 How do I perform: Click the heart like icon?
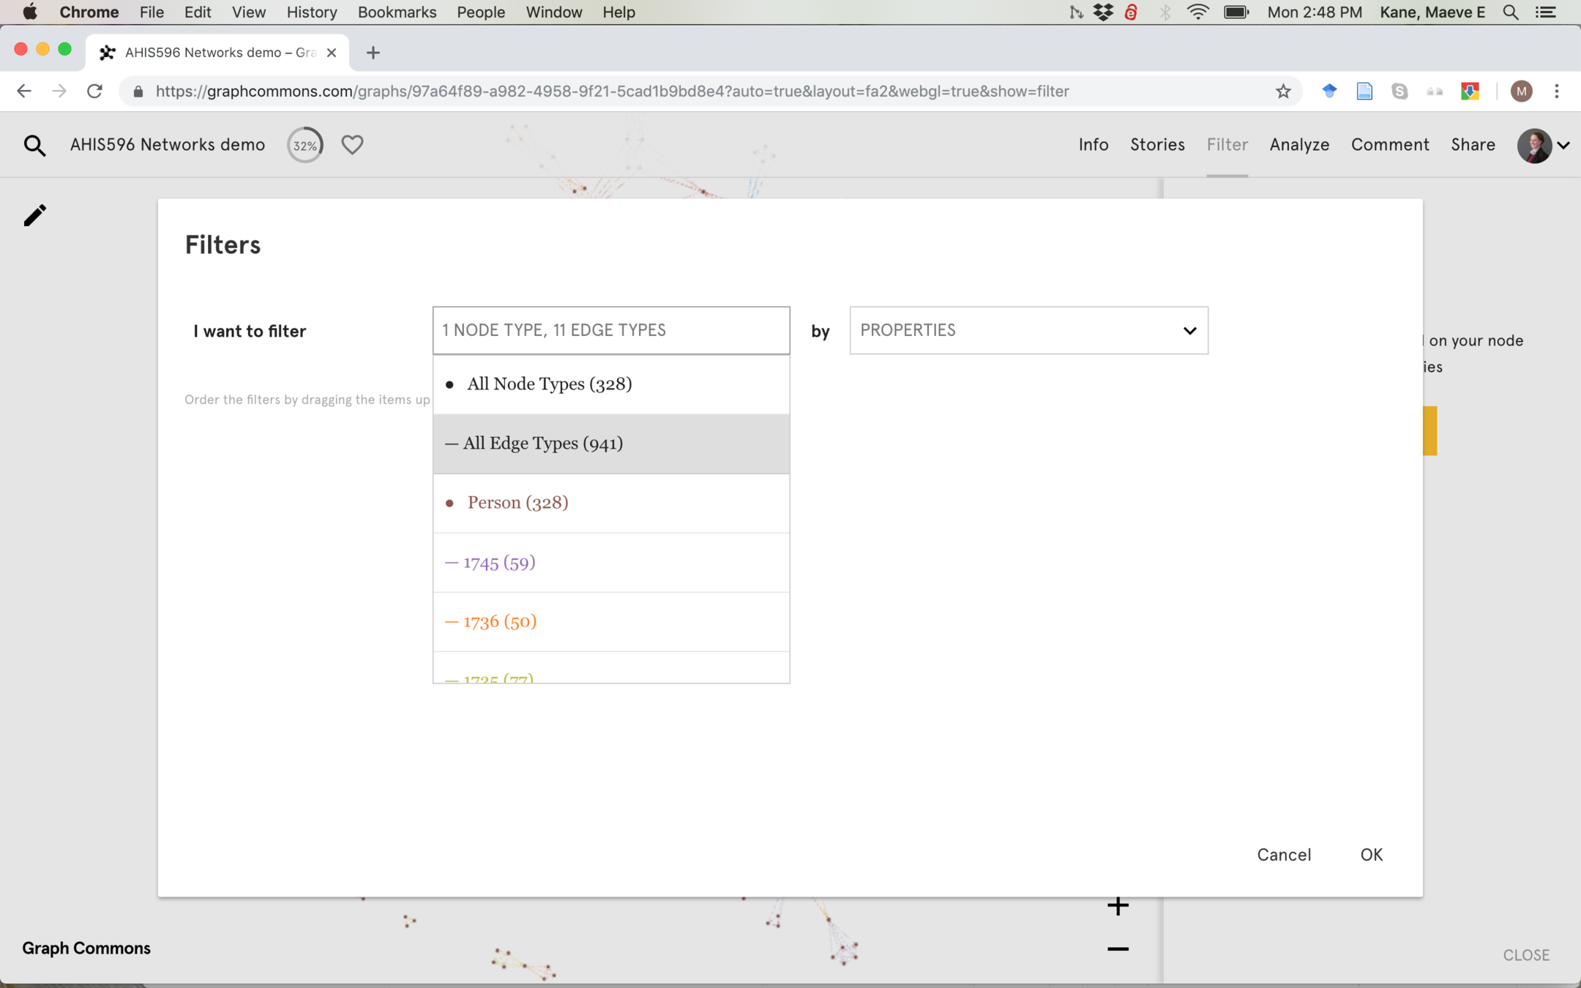click(x=352, y=145)
